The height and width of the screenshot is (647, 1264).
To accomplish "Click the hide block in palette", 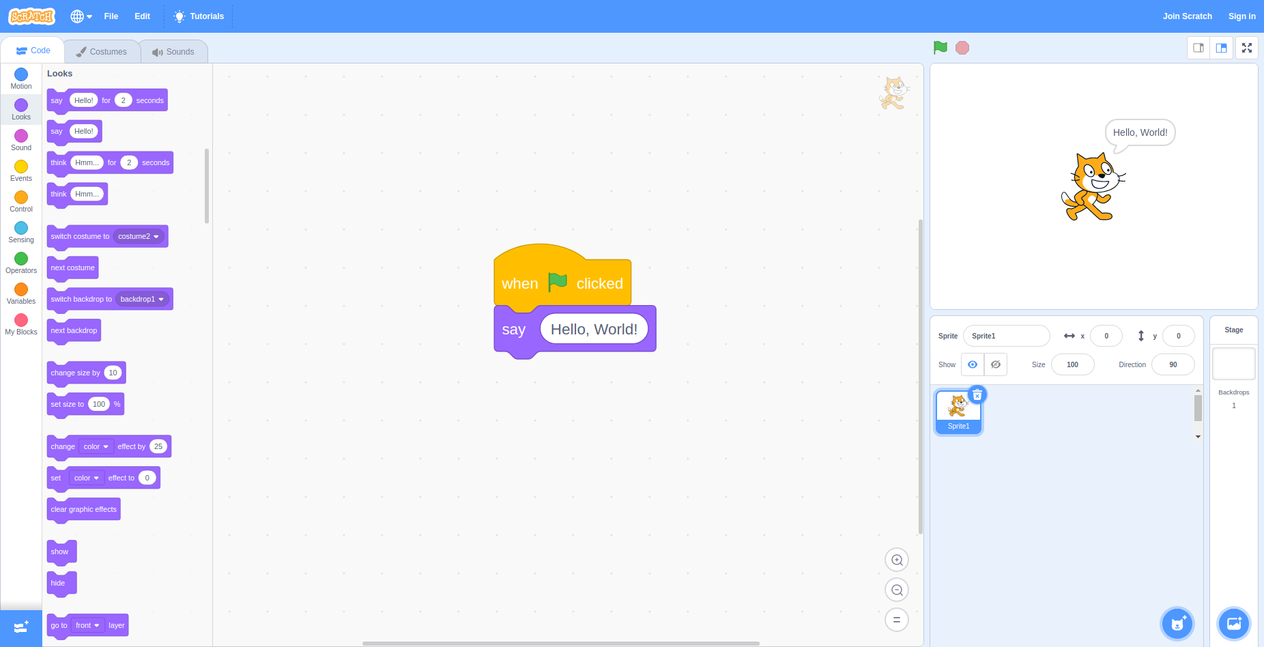I will (x=61, y=584).
